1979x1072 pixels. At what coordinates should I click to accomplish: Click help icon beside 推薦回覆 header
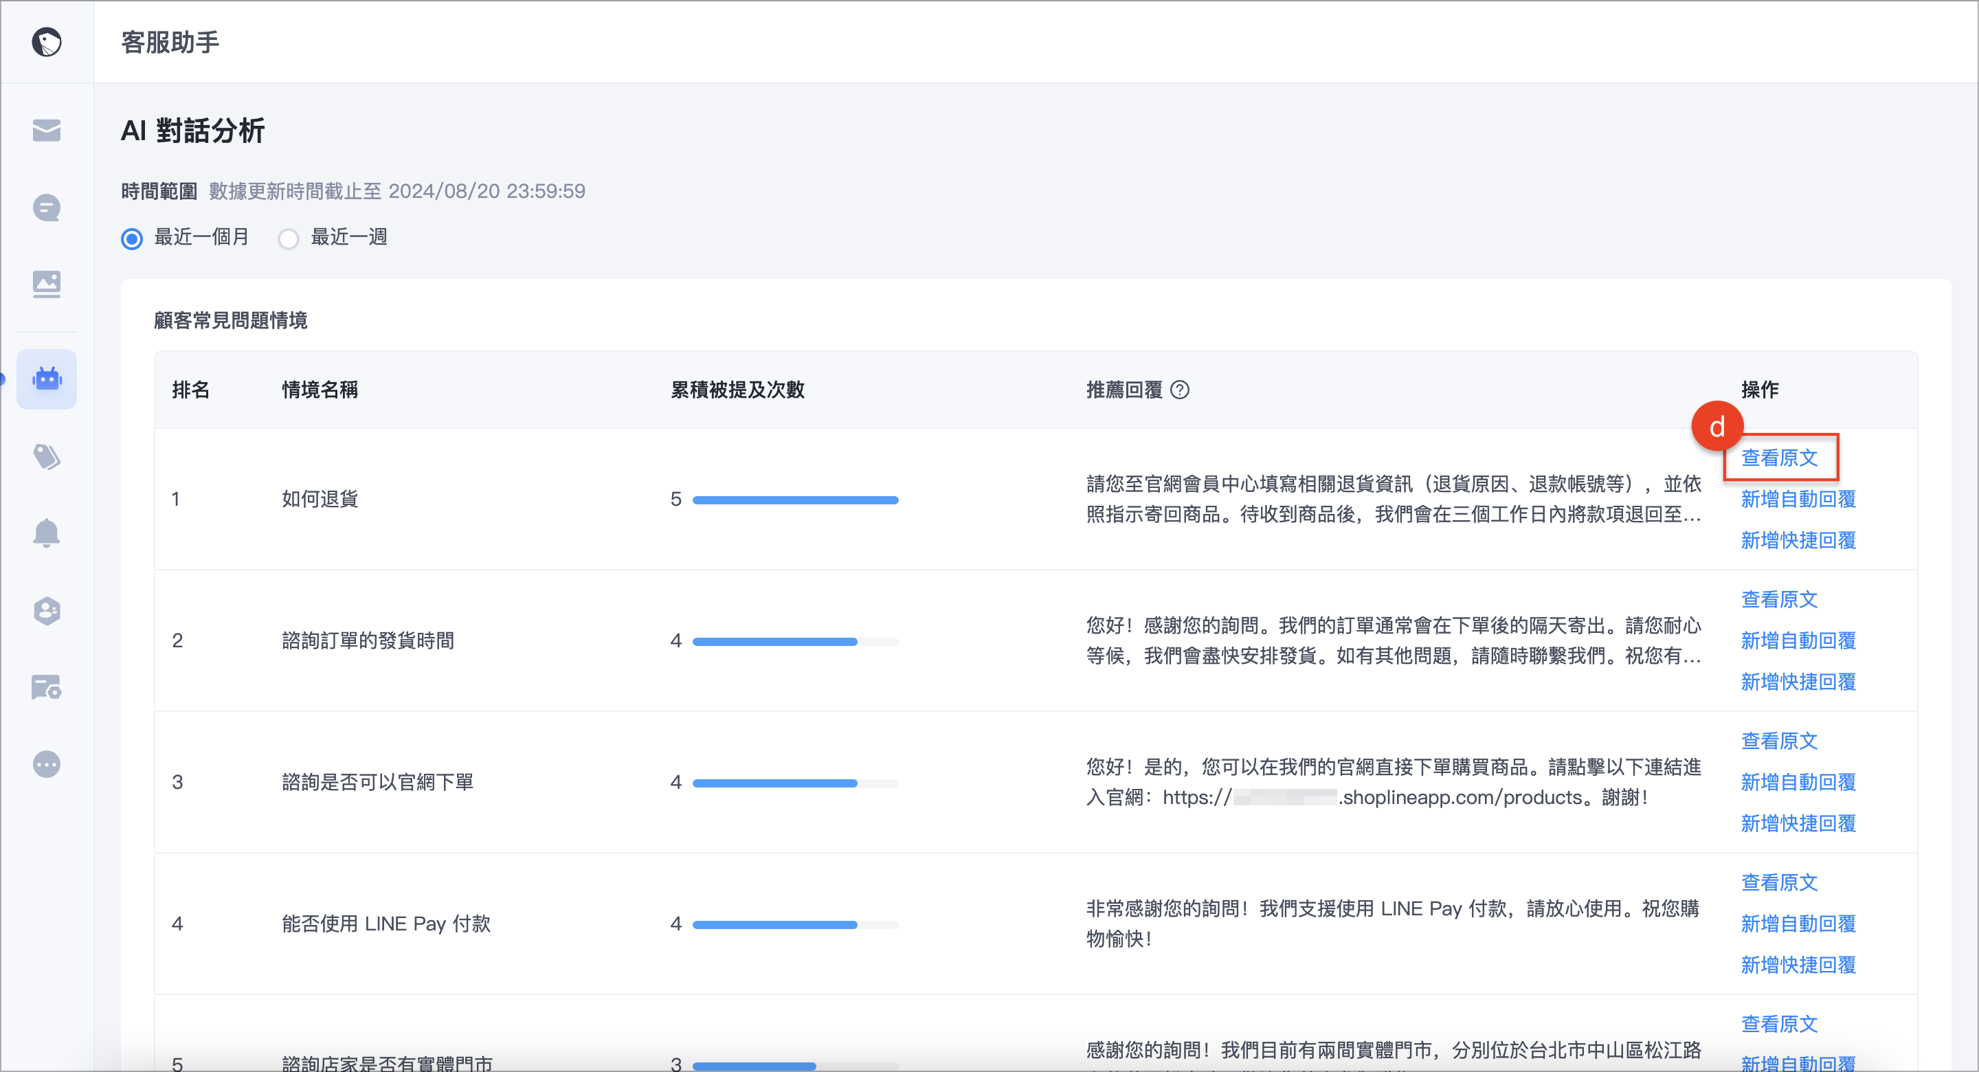pos(1179,390)
